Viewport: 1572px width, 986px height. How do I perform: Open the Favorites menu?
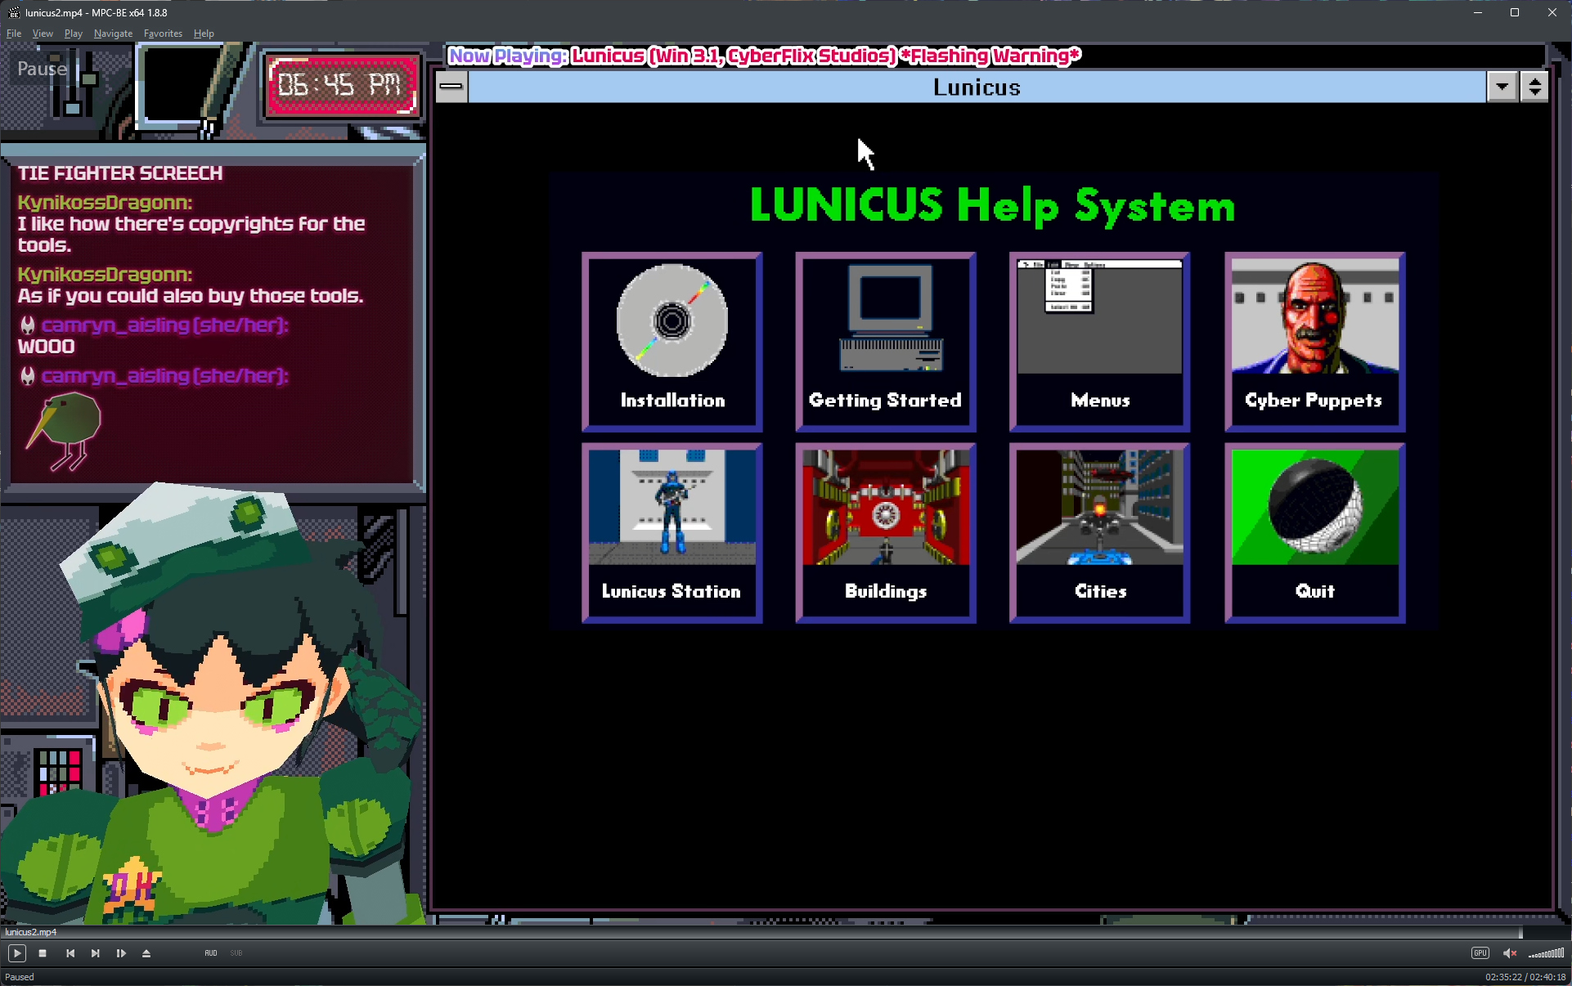pos(163,34)
